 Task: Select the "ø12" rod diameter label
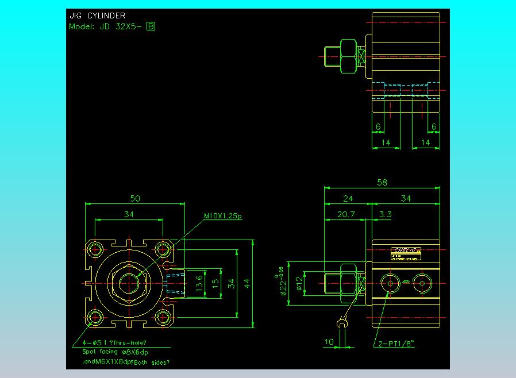pos(299,283)
